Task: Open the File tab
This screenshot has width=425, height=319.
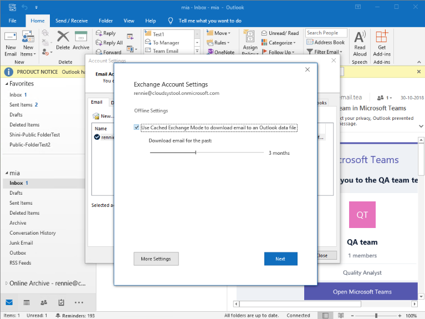Action: click(13, 21)
